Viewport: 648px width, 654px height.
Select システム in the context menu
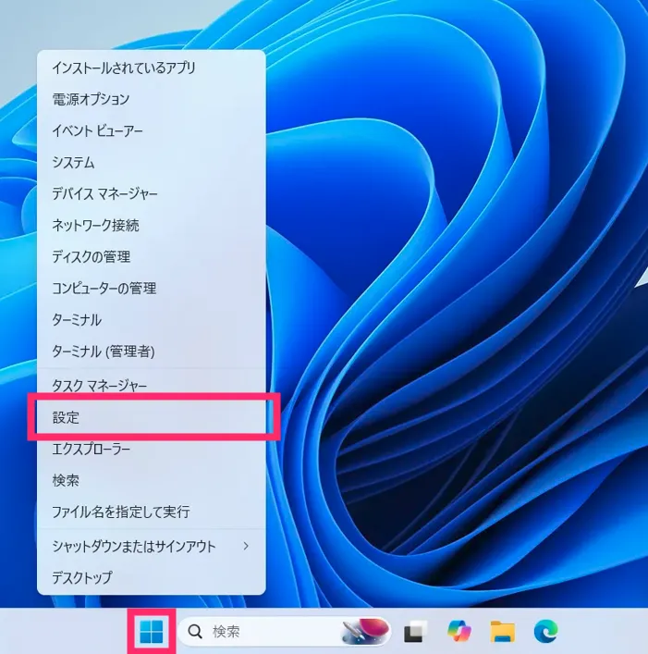click(x=74, y=162)
